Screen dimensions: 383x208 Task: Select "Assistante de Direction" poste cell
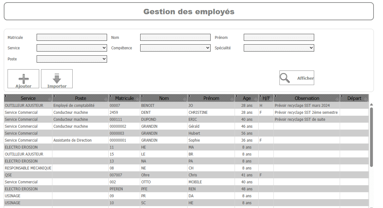[81, 140]
